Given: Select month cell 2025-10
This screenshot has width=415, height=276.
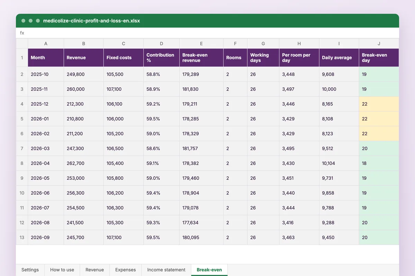Looking at the screenshot, I should pos(46,74).
